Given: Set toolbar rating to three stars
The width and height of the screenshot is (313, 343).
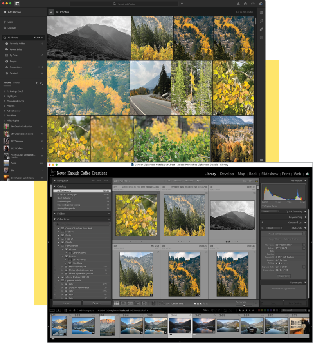Looking at the screenshot, I should click(201, 303).
